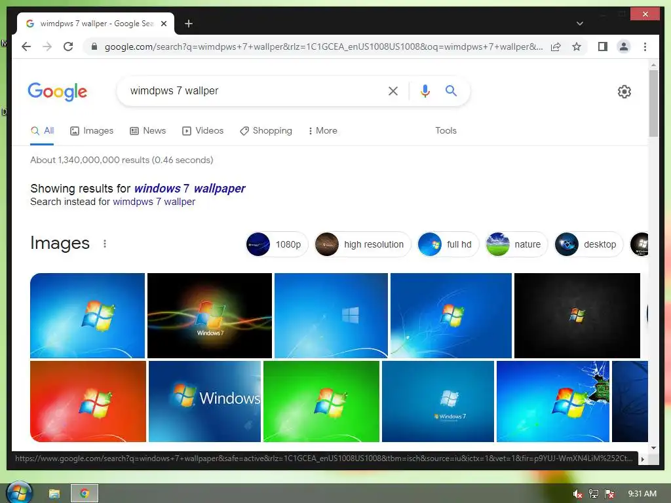View site info via the lock icon

click(94, 47)
